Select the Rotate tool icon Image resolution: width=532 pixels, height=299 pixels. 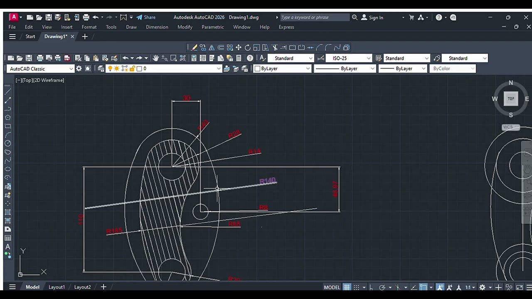(x=248, y=48)
